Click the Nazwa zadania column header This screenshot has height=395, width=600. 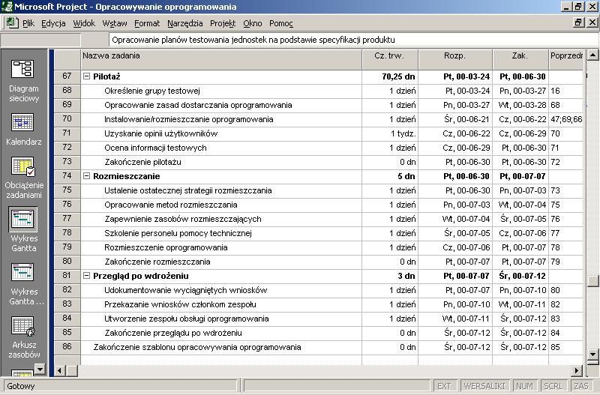point(221,59)
